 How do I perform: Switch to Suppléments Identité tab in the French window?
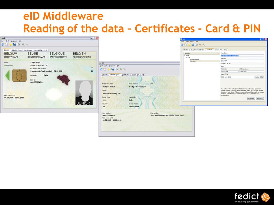tap(198, 50)
